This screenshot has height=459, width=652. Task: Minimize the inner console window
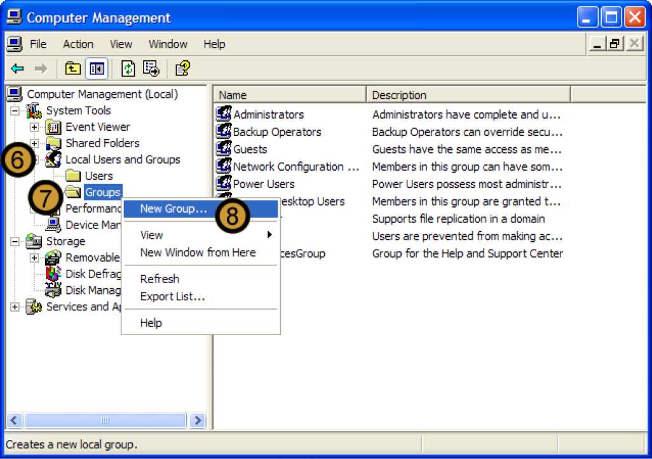(597, 44)
